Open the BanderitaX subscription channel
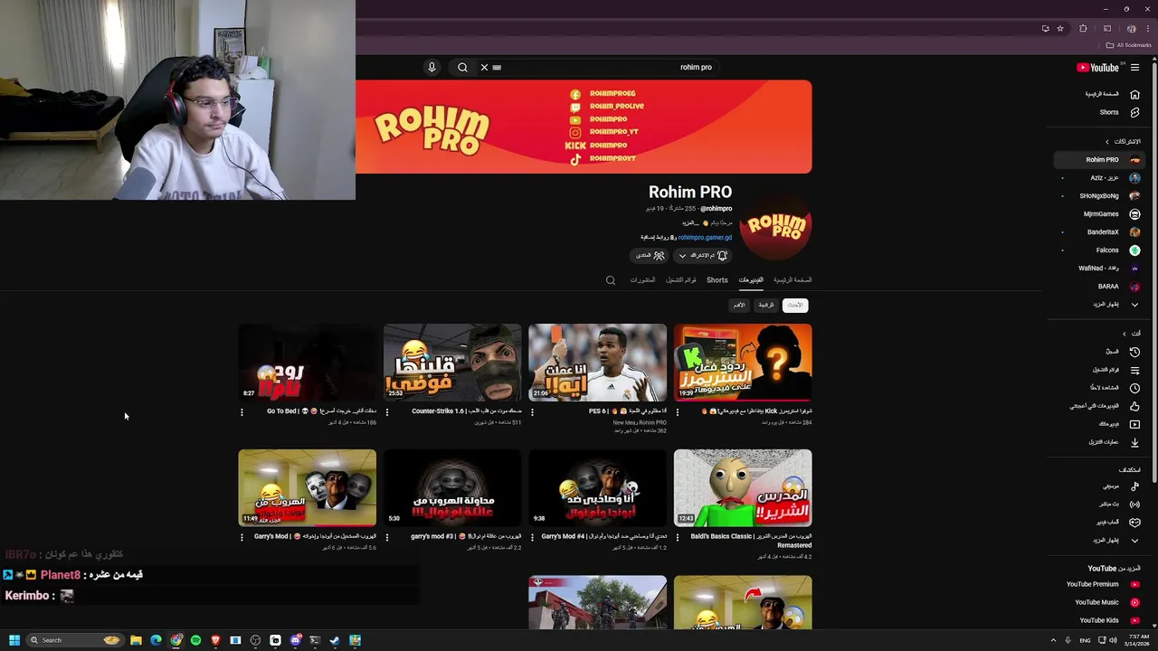The image size is (1158, 651). pos(1100,231)
